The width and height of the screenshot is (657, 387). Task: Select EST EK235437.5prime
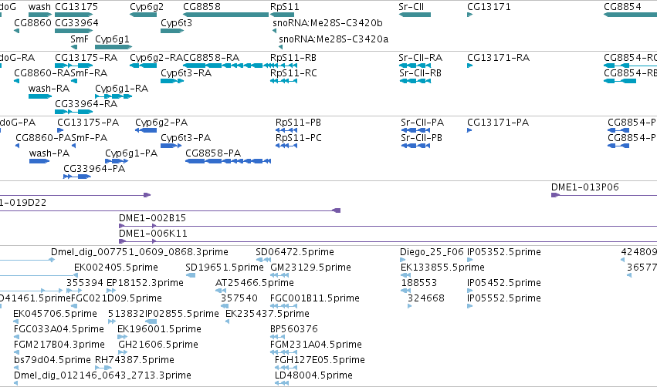[267, 314]
